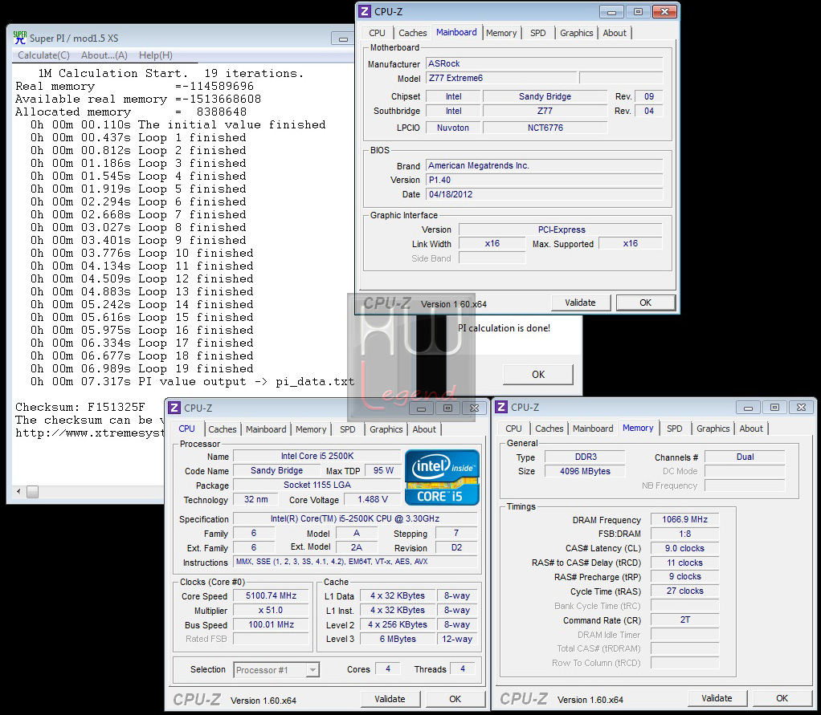Click the CPU-Z logo icon in the Processor window title bar
This screenshot has width=821, height=715.
point(175,408)
